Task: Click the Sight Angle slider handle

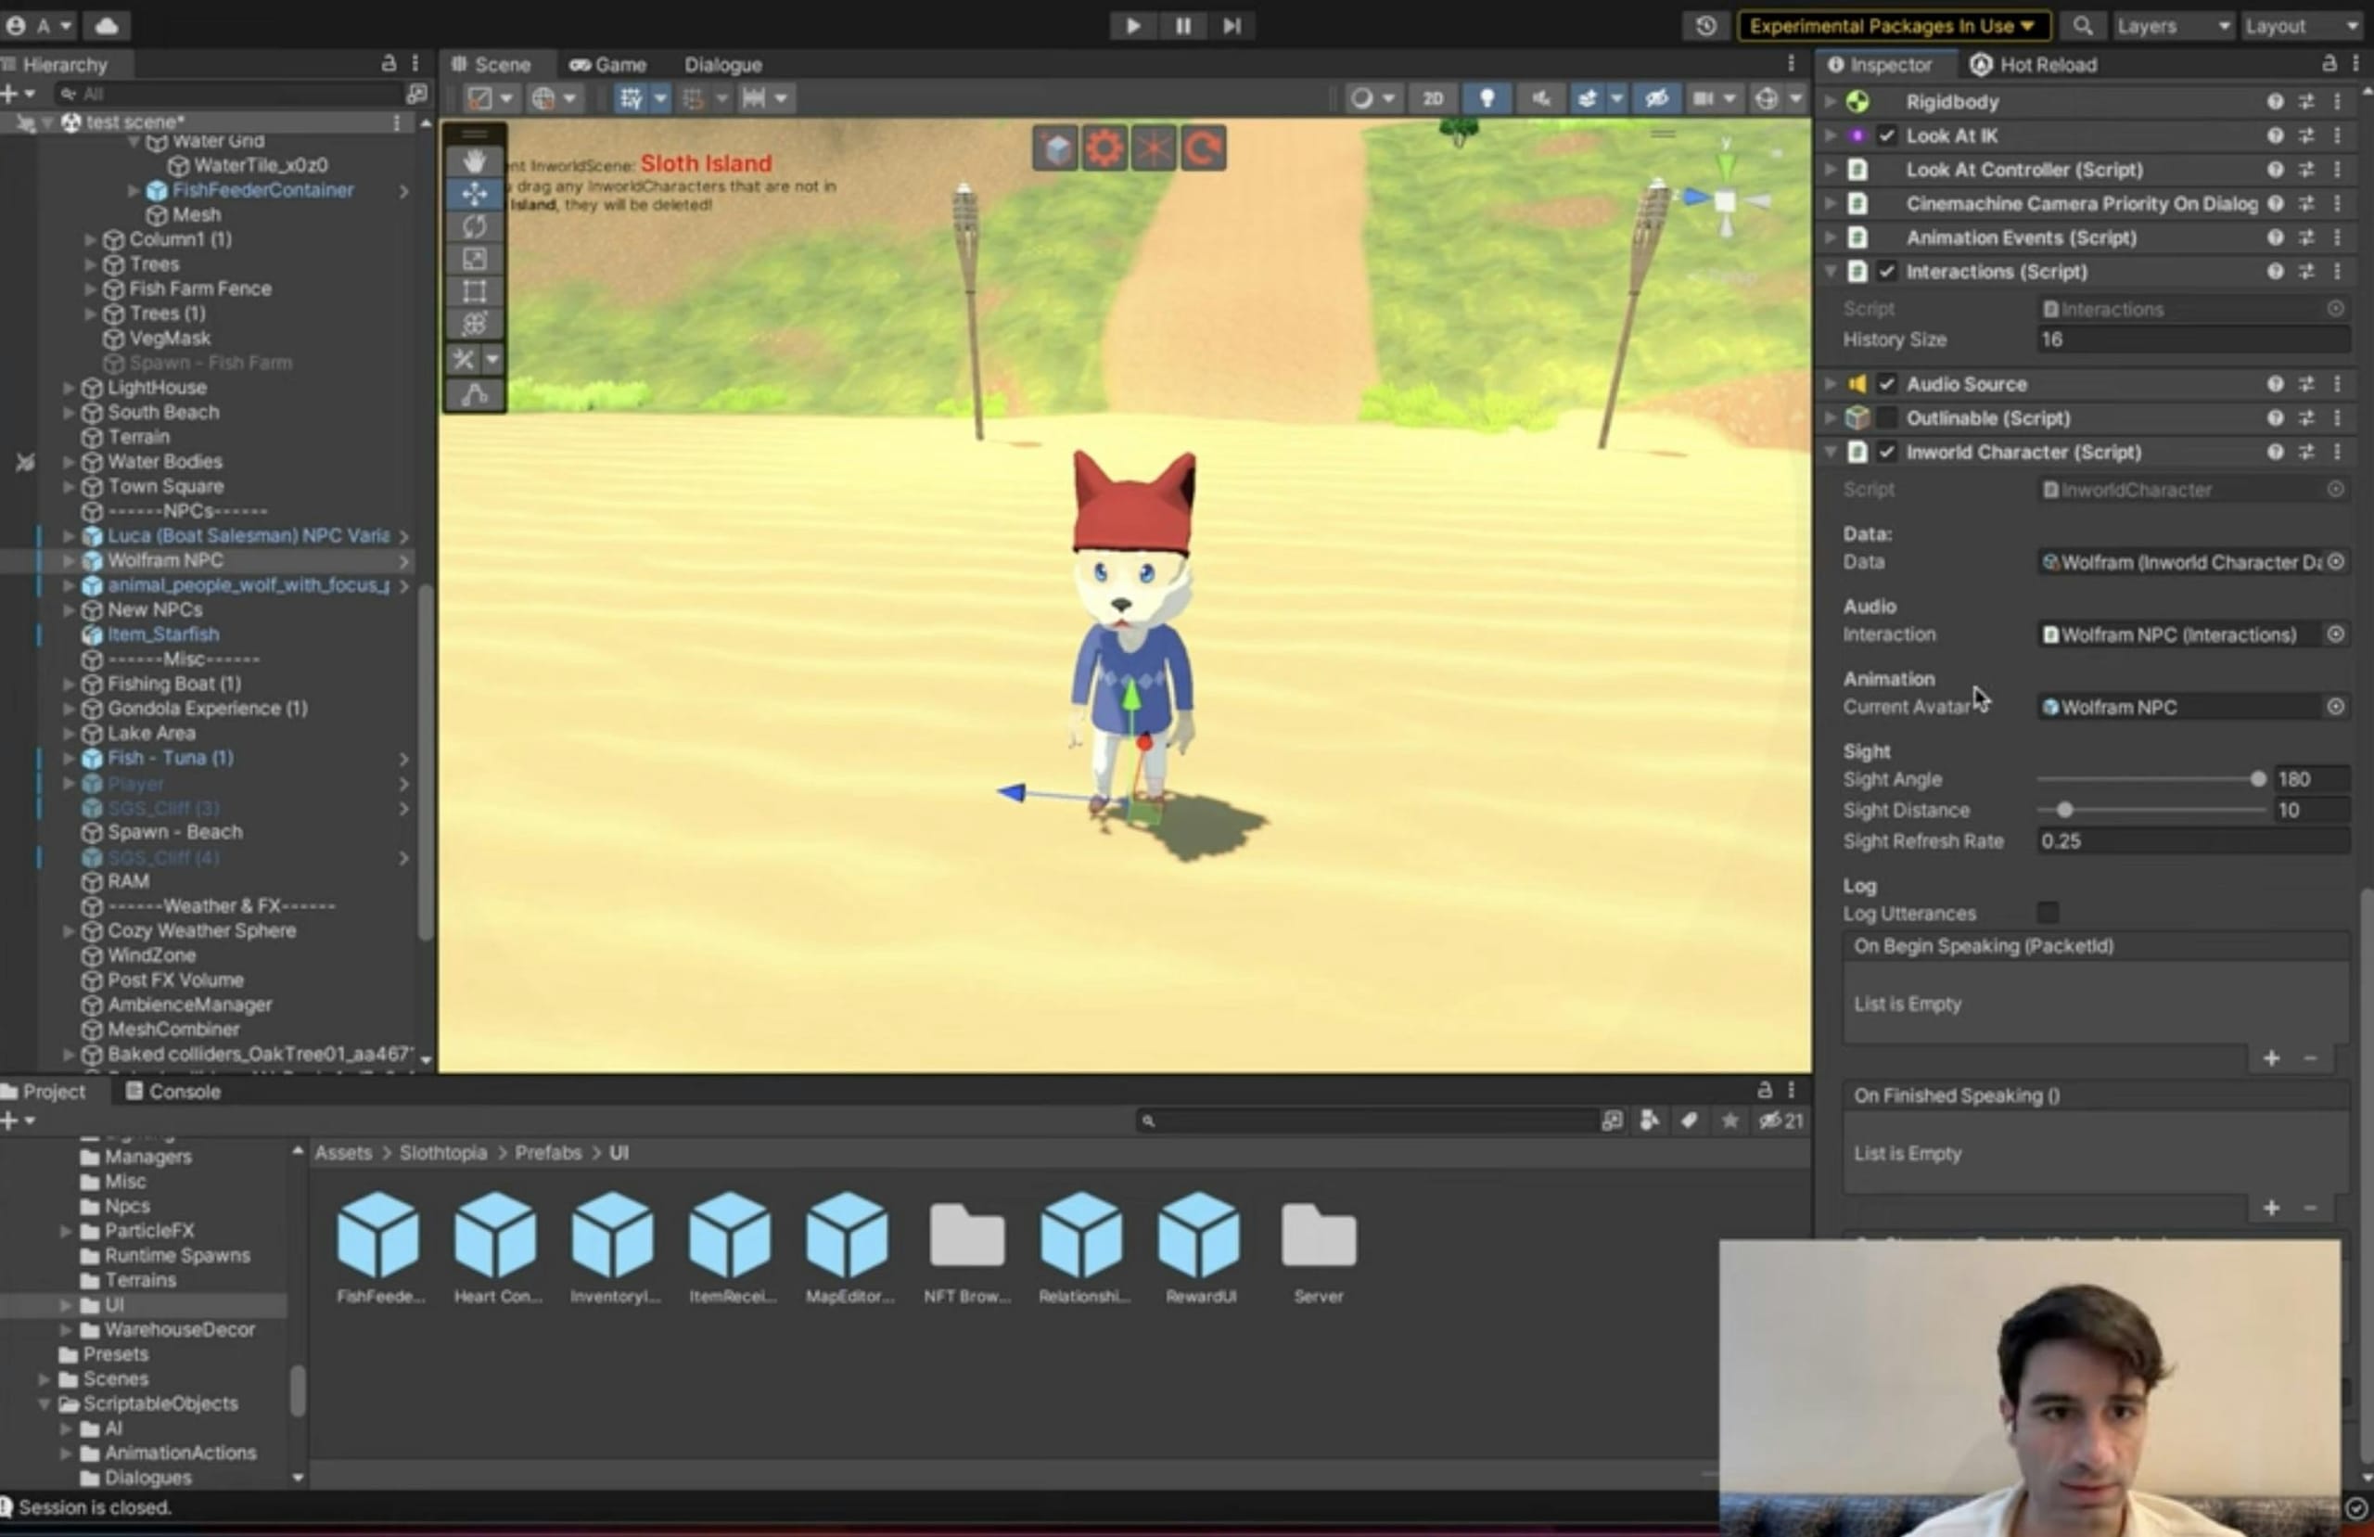Action: coord(2258,778)
